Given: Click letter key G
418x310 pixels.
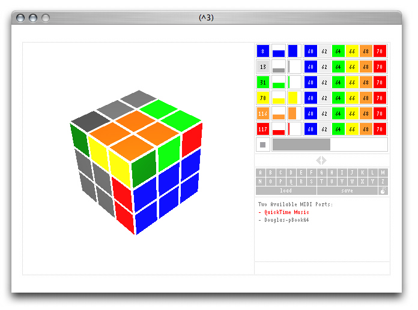Looking at the screenshot, I should tap(322, 173).
